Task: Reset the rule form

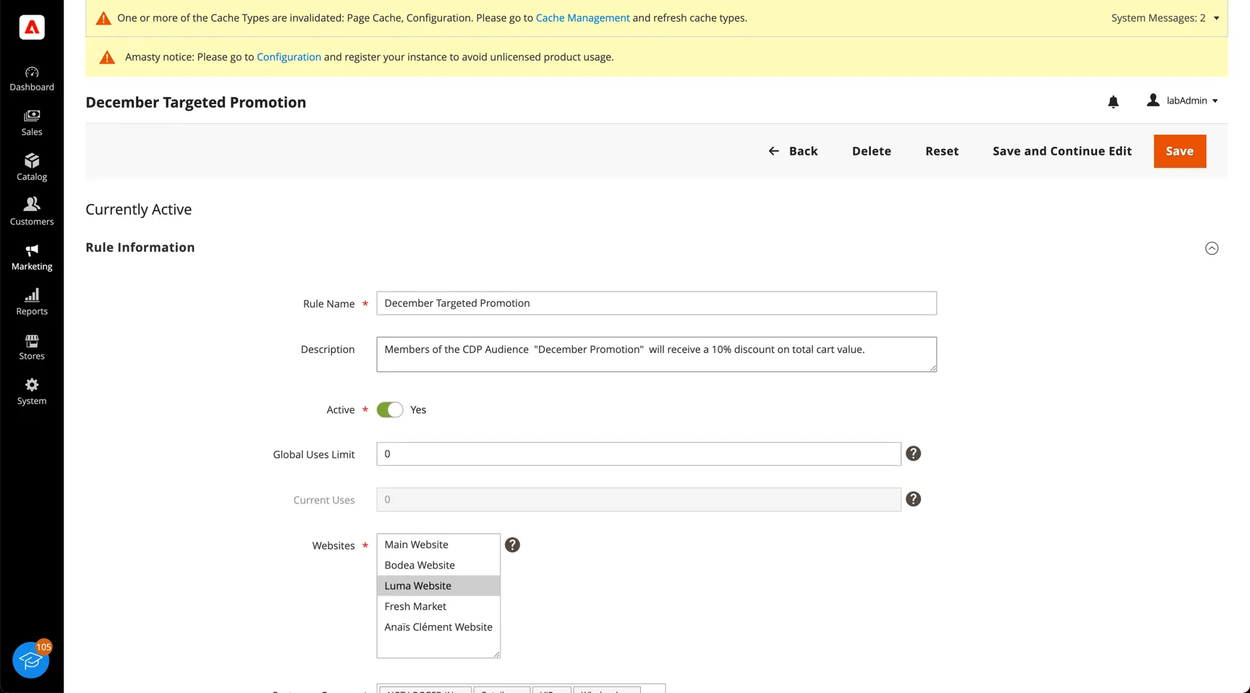Action: pyautogui.click(x=942, y=151)
